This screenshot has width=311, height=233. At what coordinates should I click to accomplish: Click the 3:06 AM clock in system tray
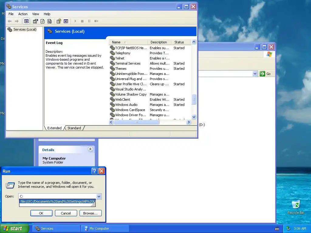click(300, 228)
